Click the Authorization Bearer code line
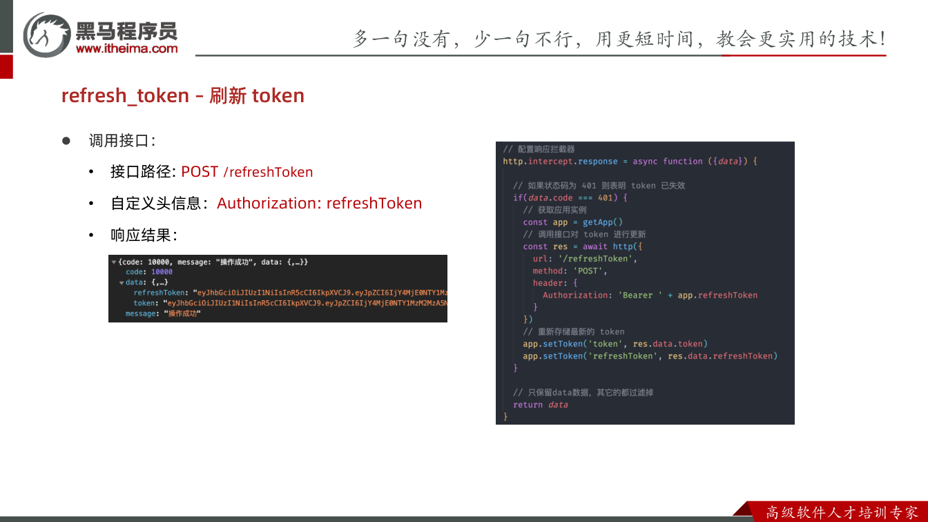Viewport: 928px width, 522px height. tap(650, 295)
